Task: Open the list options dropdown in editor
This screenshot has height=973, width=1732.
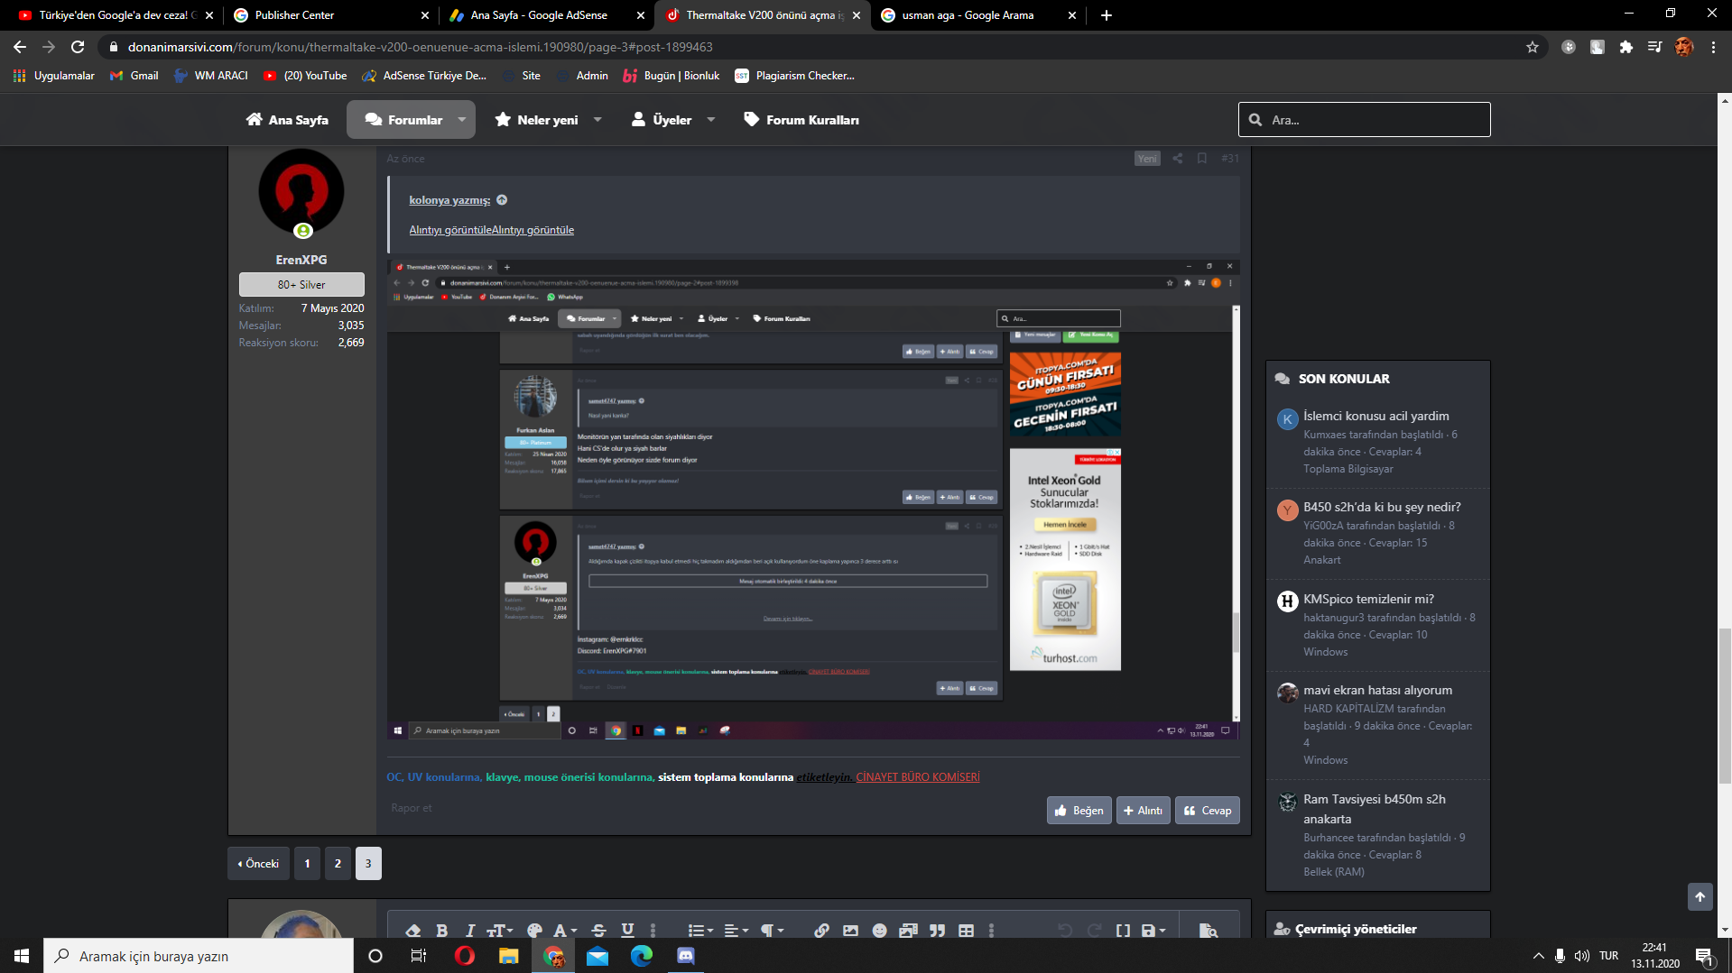Action: click(x=700, y=930)
